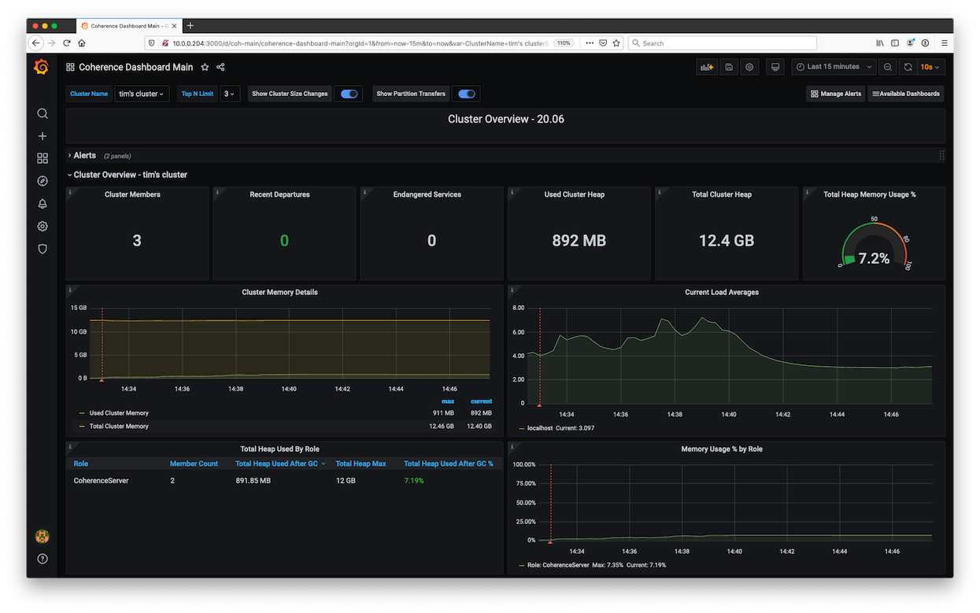Cycle view mode with monitor icon
The height and width of the screenshot is (613, 980).
[775, 67]
